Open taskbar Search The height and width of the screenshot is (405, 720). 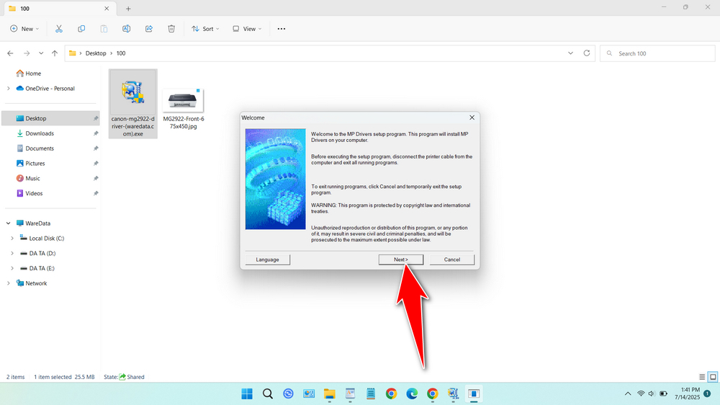[268, 393]
